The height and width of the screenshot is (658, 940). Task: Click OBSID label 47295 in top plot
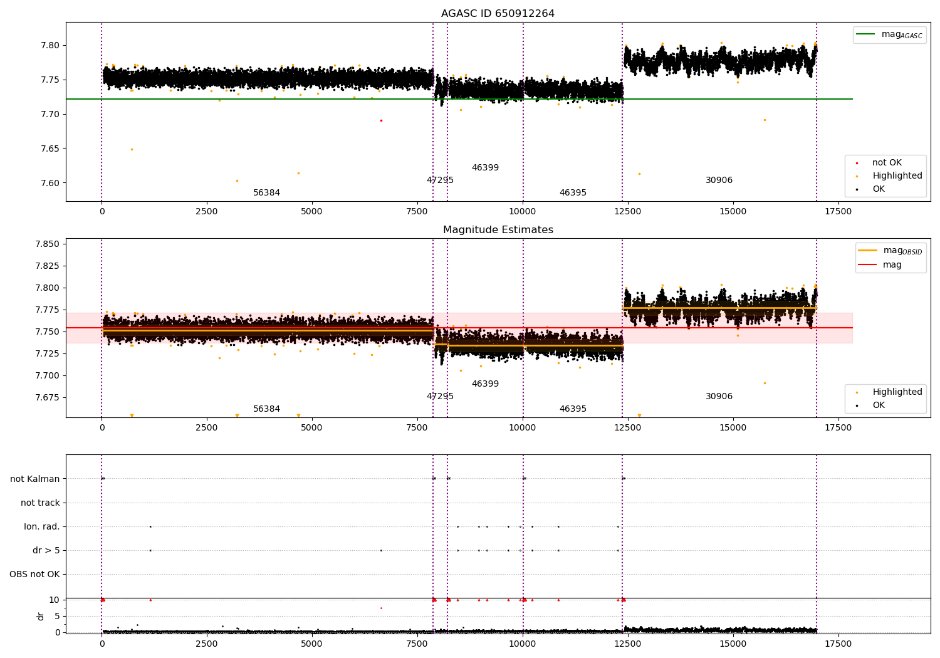(440, 180)
